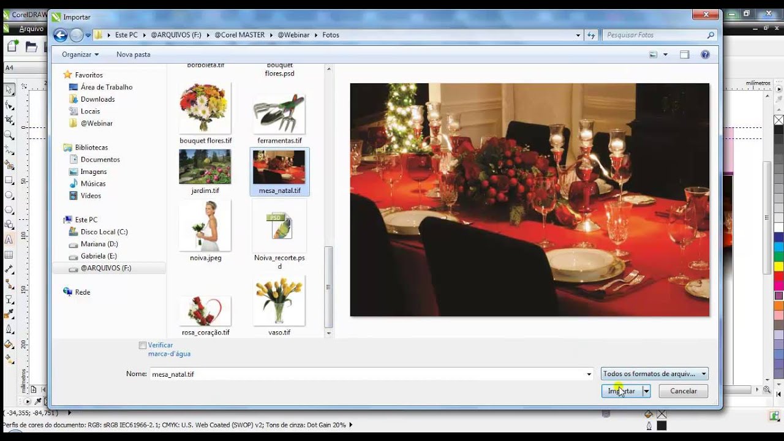Screen dimensions: 784x441
Task: Click Este PC in the breadcrumb path
Action: pyautogui.click(x=126, y=35)
